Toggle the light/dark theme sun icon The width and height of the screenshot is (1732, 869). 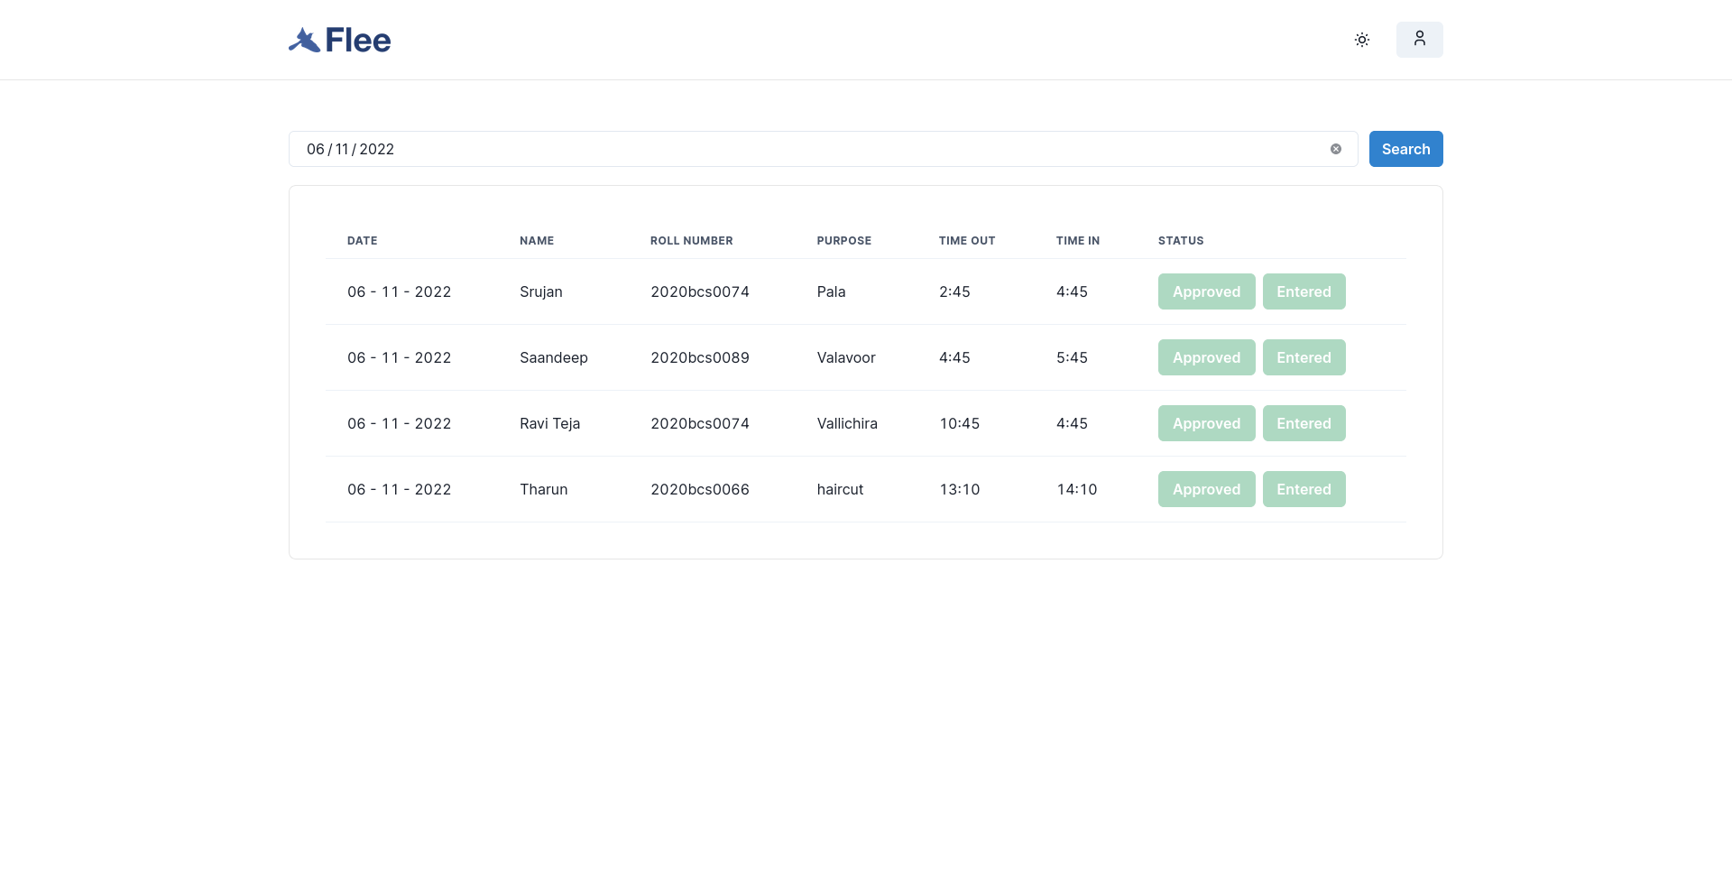[1362, 40]
